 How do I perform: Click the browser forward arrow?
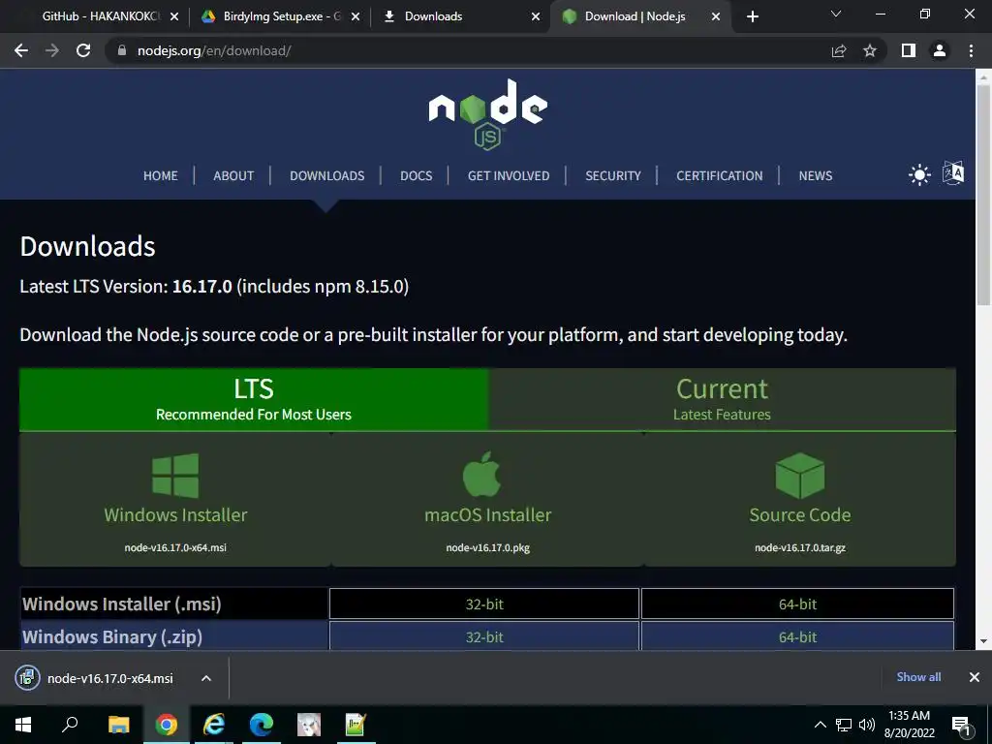coord(52,50)
